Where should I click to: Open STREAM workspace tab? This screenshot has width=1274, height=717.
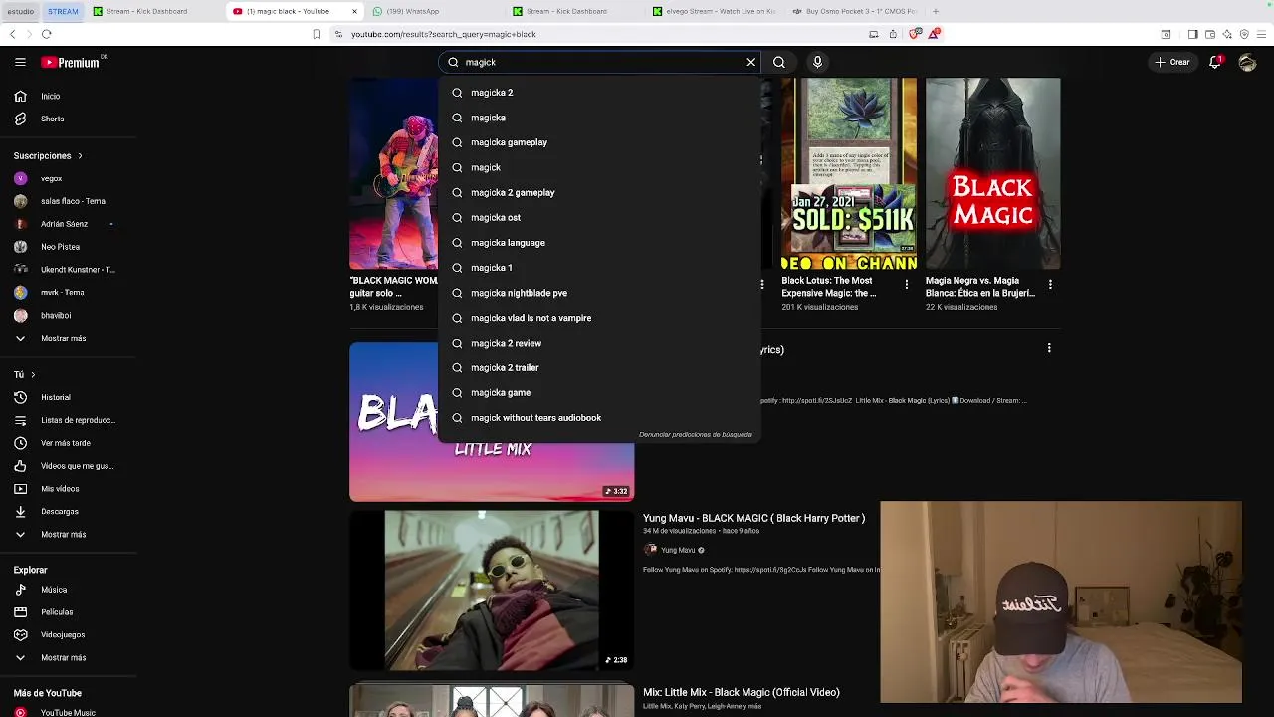tap(63, 11)
